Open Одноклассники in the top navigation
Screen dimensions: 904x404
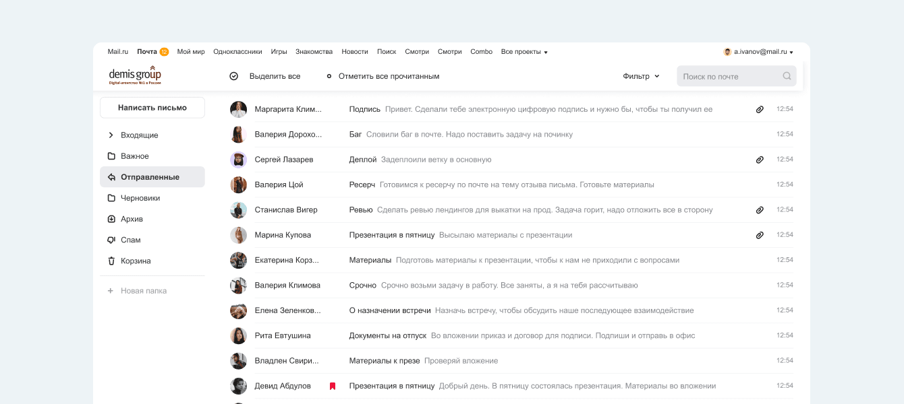[x=237, y=52]
